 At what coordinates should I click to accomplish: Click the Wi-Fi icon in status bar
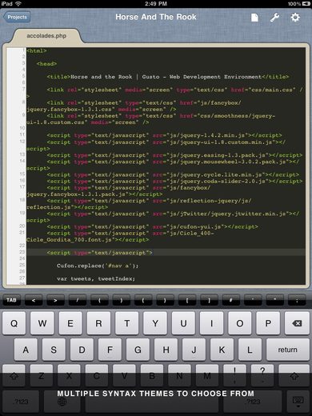[18, 3]
